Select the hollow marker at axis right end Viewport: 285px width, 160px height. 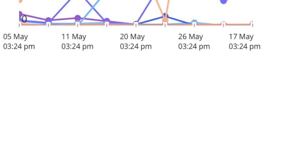tap(252, 24)
